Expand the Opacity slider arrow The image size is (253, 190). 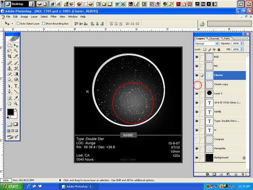click(242, 43)
